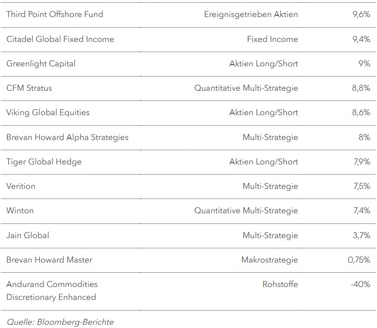
Task: Click the Viking Global Equities name
Action: 48,112
